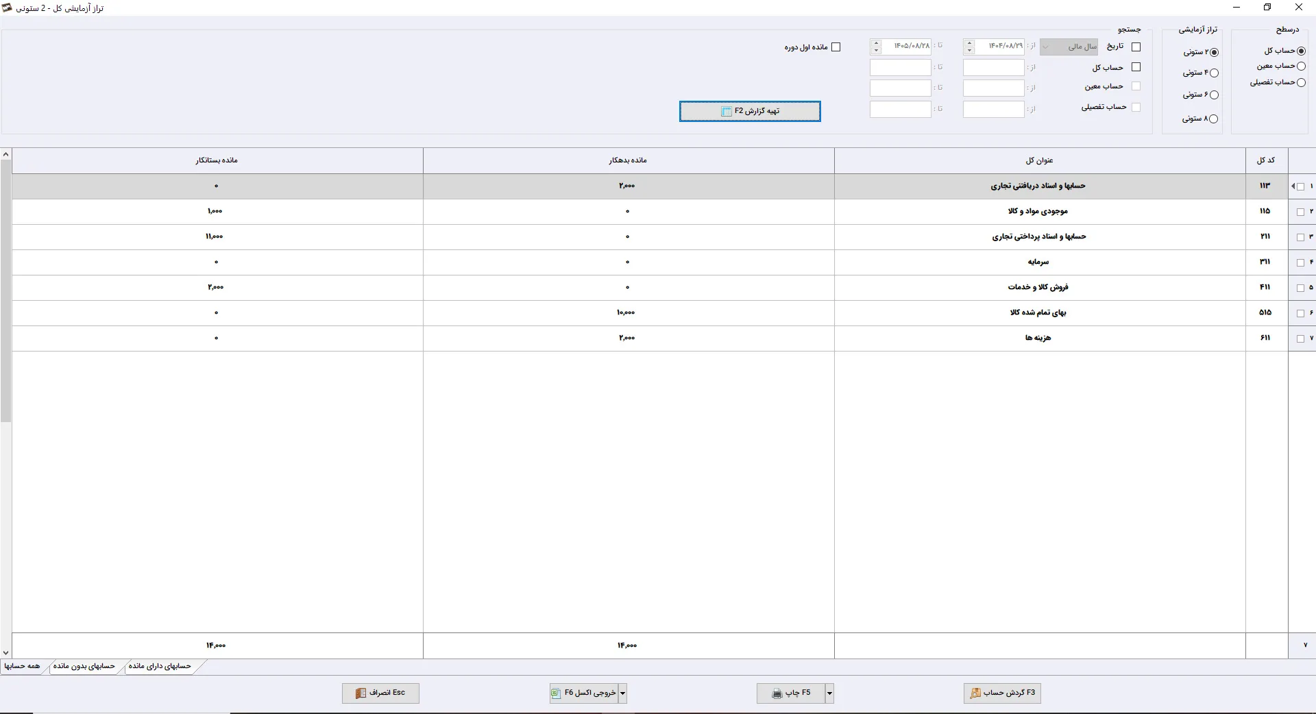Click the حساب کل 'از' from input field

click(993, 67)
